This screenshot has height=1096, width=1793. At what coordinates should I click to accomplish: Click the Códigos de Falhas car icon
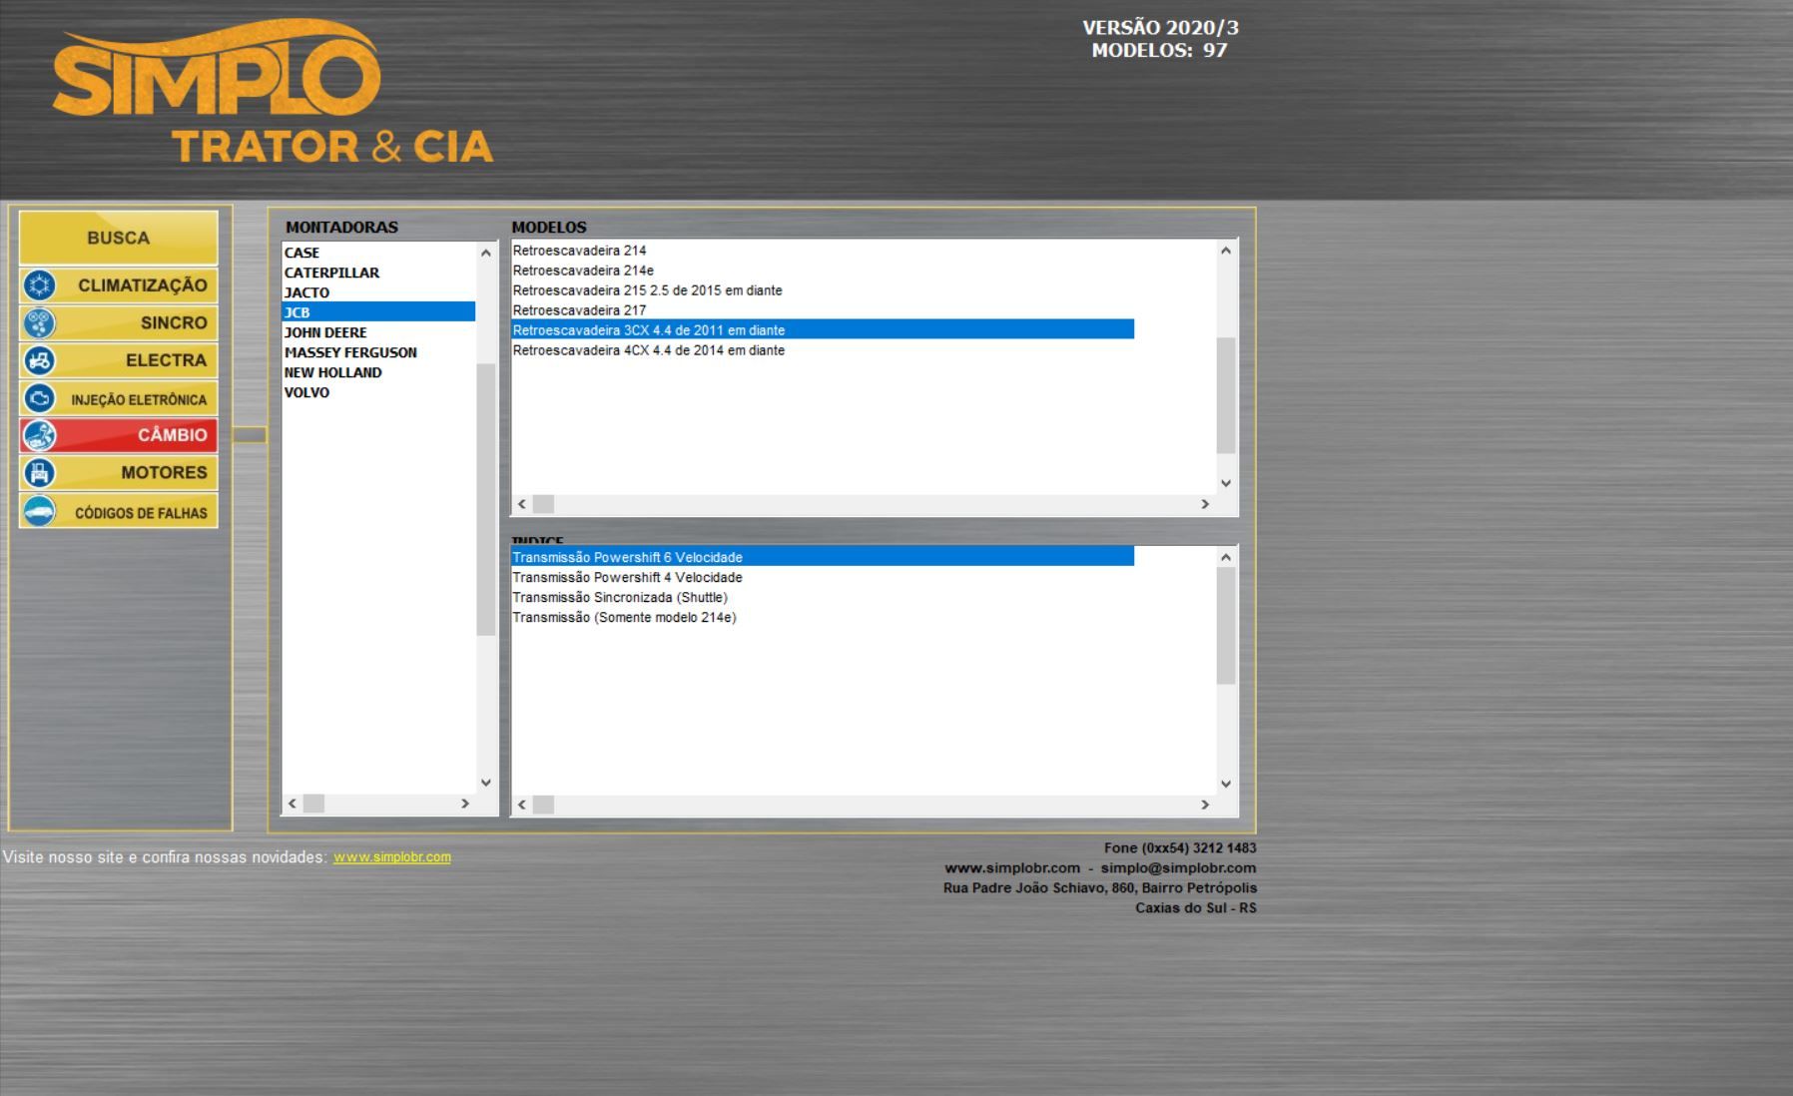click(40, 511)
